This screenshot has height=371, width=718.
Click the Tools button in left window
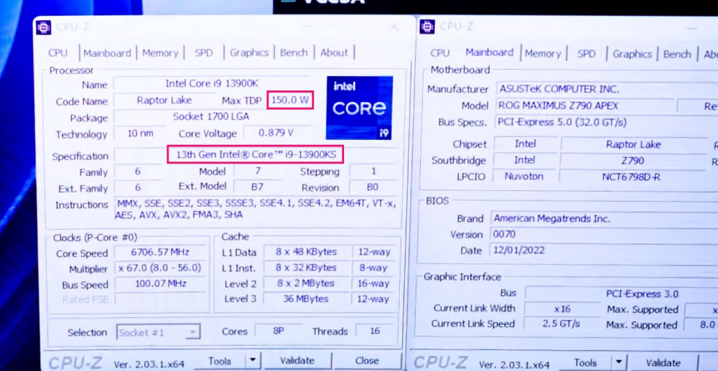(219, 360)
